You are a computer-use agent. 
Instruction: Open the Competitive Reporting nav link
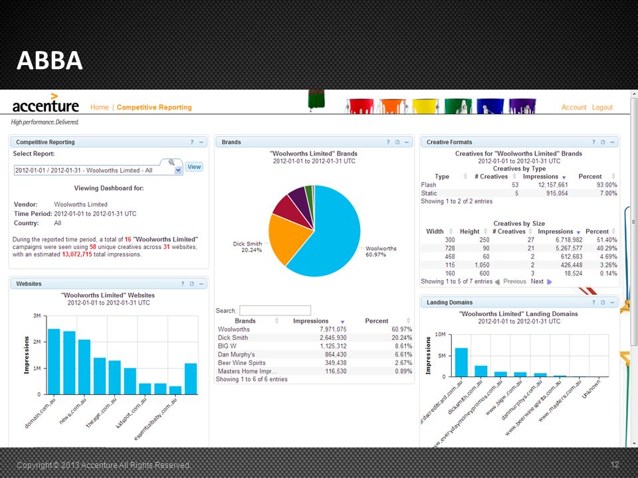click(x=154, y=108)
